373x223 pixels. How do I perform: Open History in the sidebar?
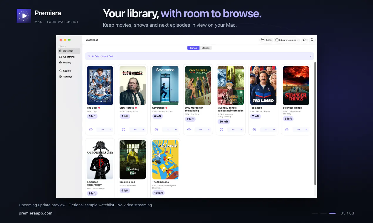coord(69,62)
